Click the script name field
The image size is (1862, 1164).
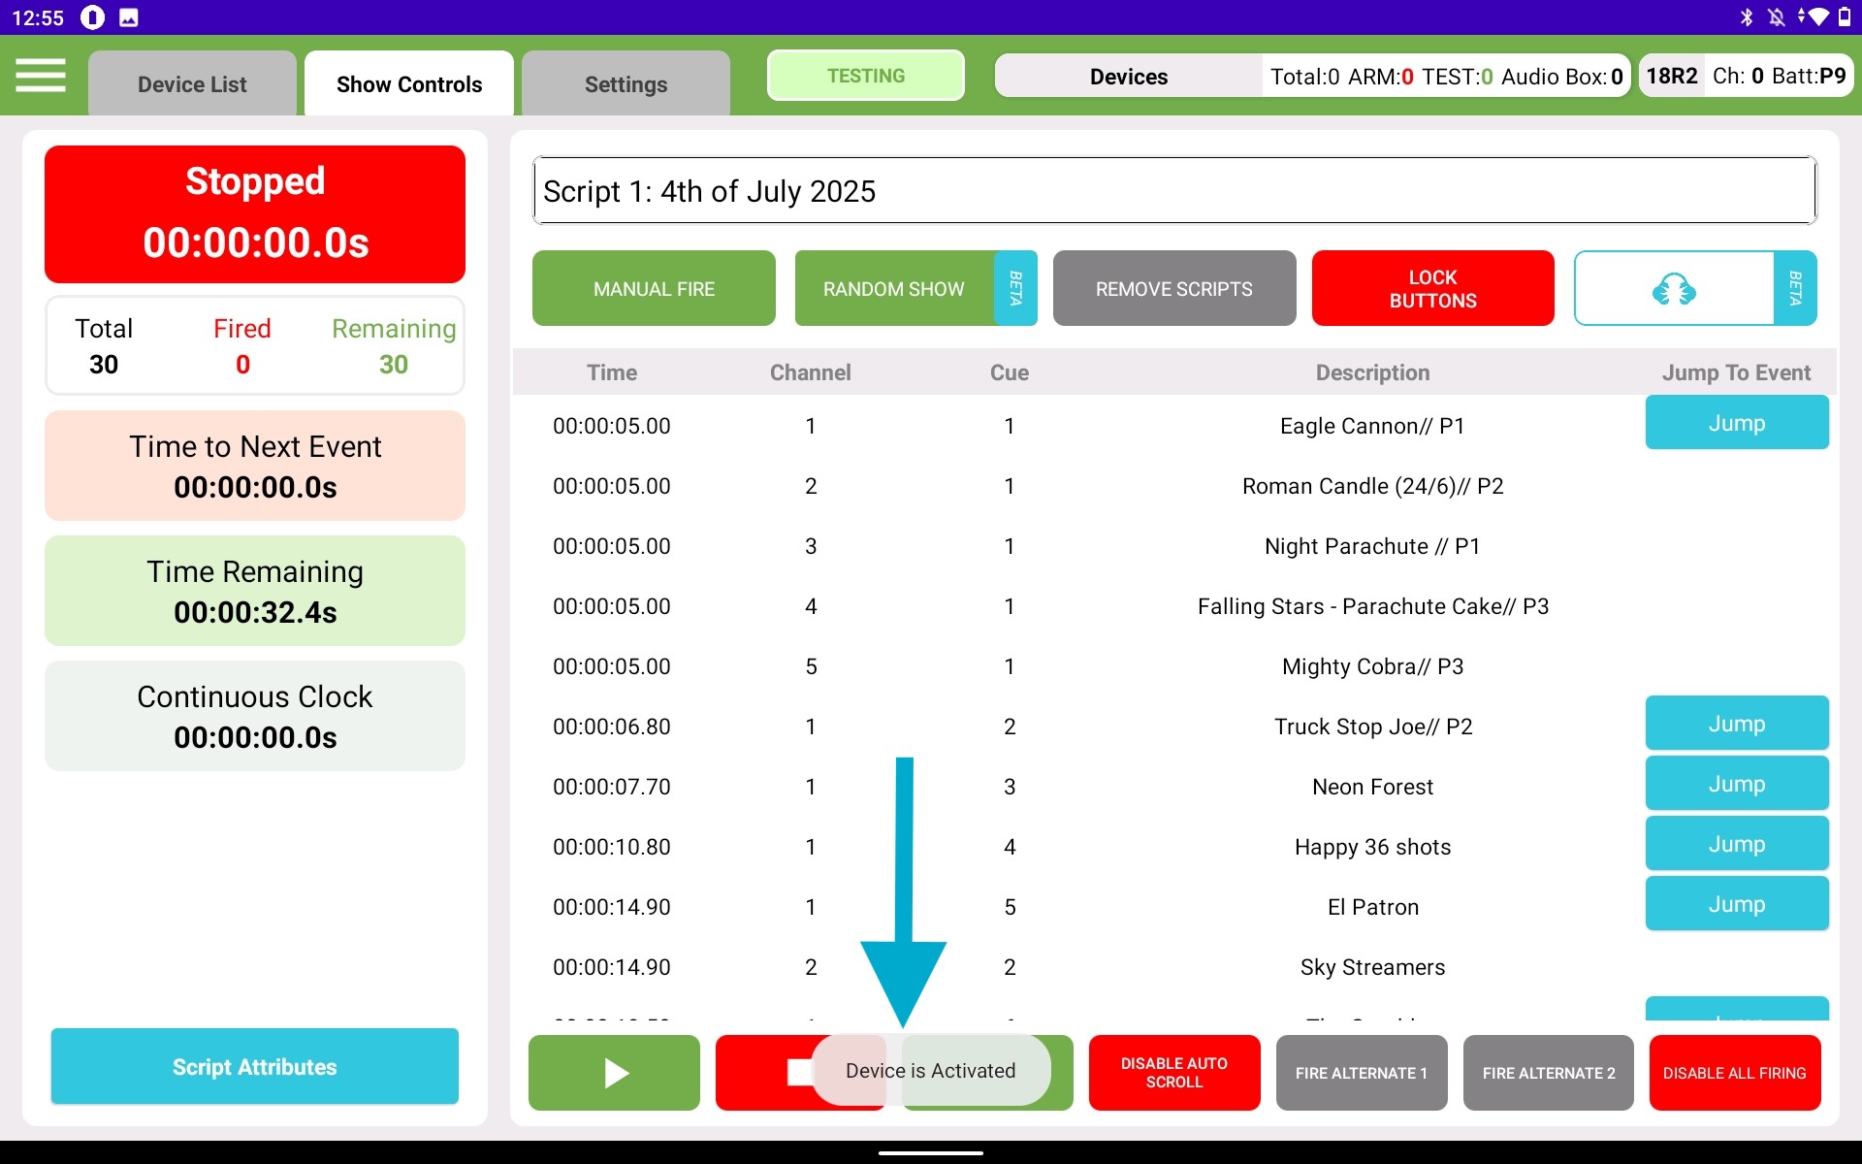(1173, 191)
